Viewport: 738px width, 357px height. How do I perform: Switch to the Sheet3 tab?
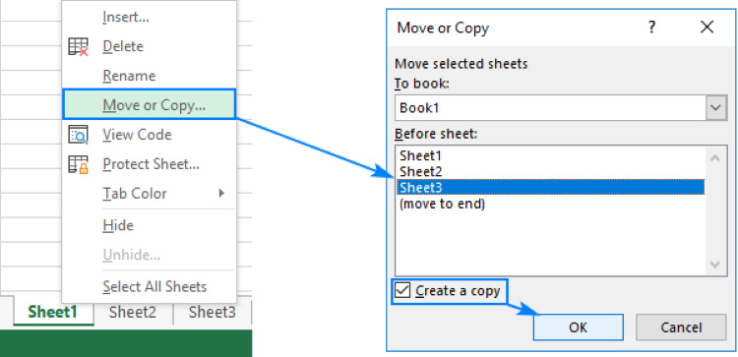[x=212, y=313]
